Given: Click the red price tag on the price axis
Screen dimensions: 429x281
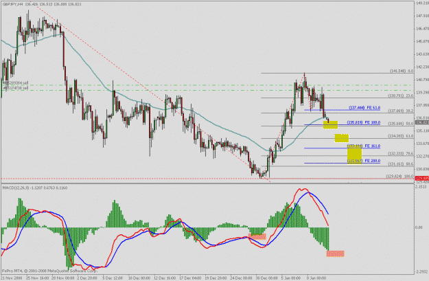Looking at the screenshot, I should 422,179.
